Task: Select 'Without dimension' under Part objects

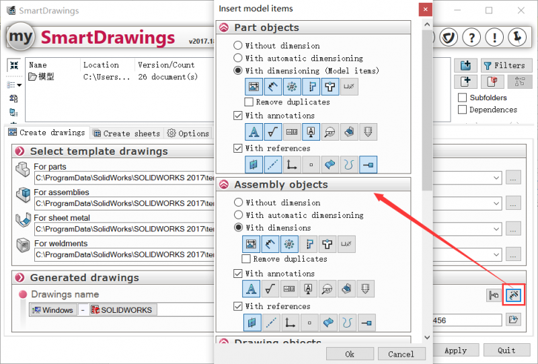Action: 237,45
